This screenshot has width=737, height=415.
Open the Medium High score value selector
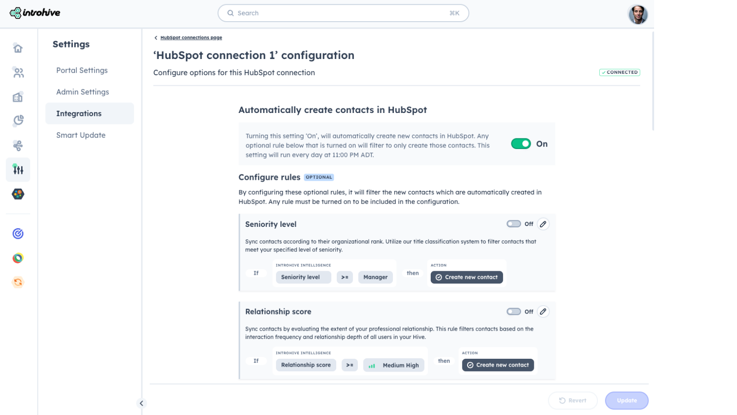coord(394,365)
